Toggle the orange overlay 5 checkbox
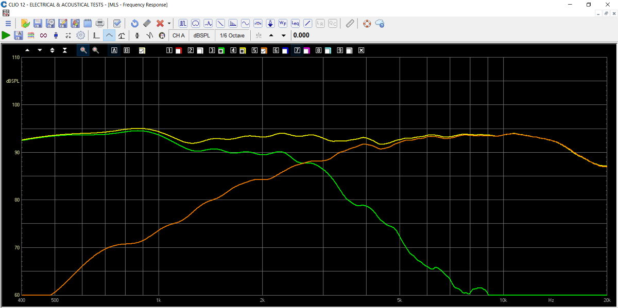This screenshot has height=308, width=618. click(x=263, y=50)
